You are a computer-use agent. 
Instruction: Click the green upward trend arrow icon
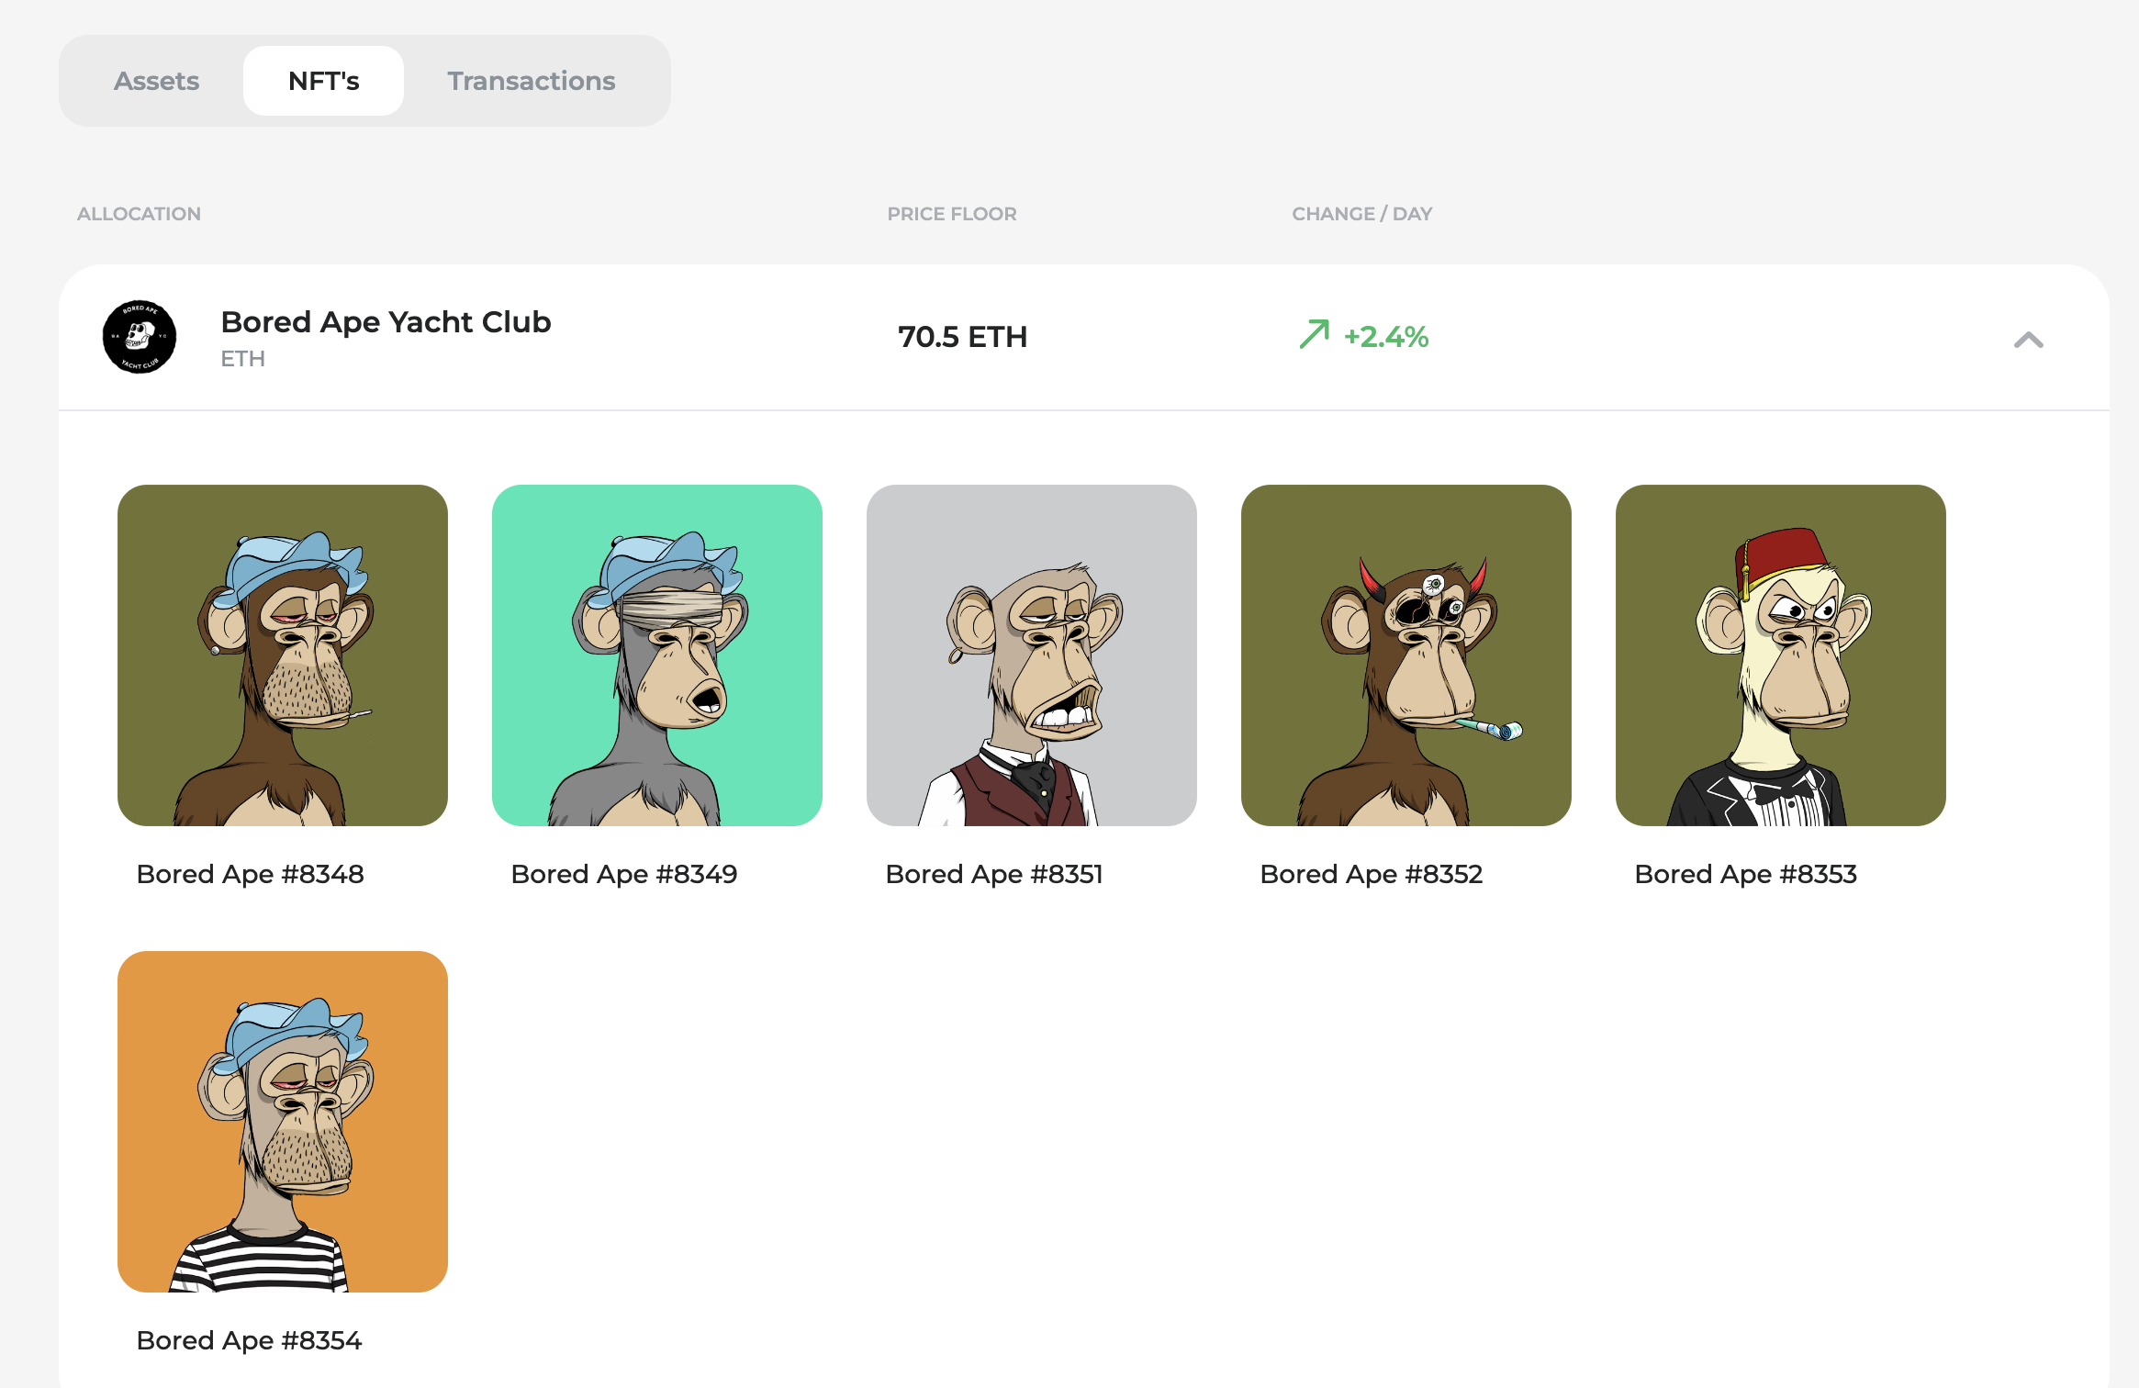(1314, 334)
